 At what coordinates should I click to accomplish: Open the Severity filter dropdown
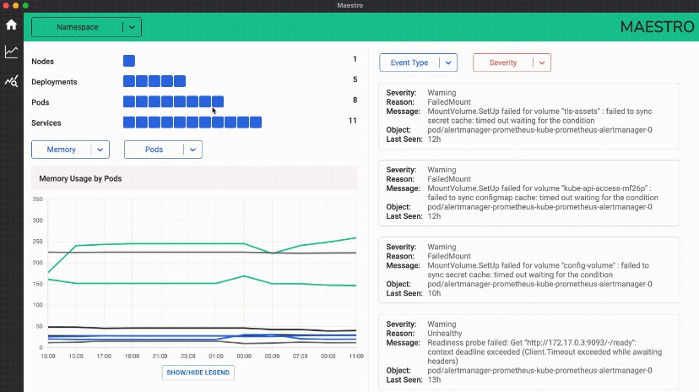click(512, 63)
